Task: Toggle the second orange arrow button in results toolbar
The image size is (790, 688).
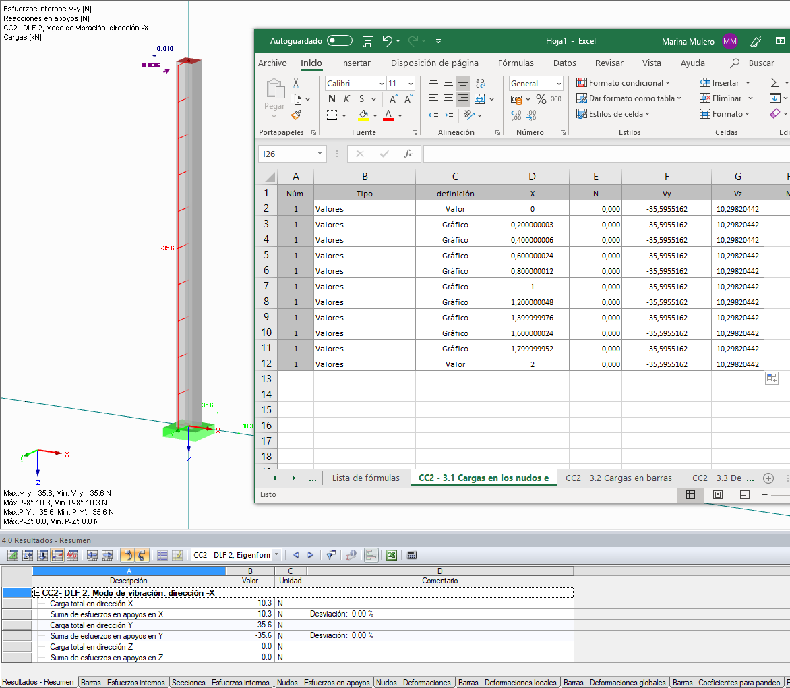Action: pos(142,555)
